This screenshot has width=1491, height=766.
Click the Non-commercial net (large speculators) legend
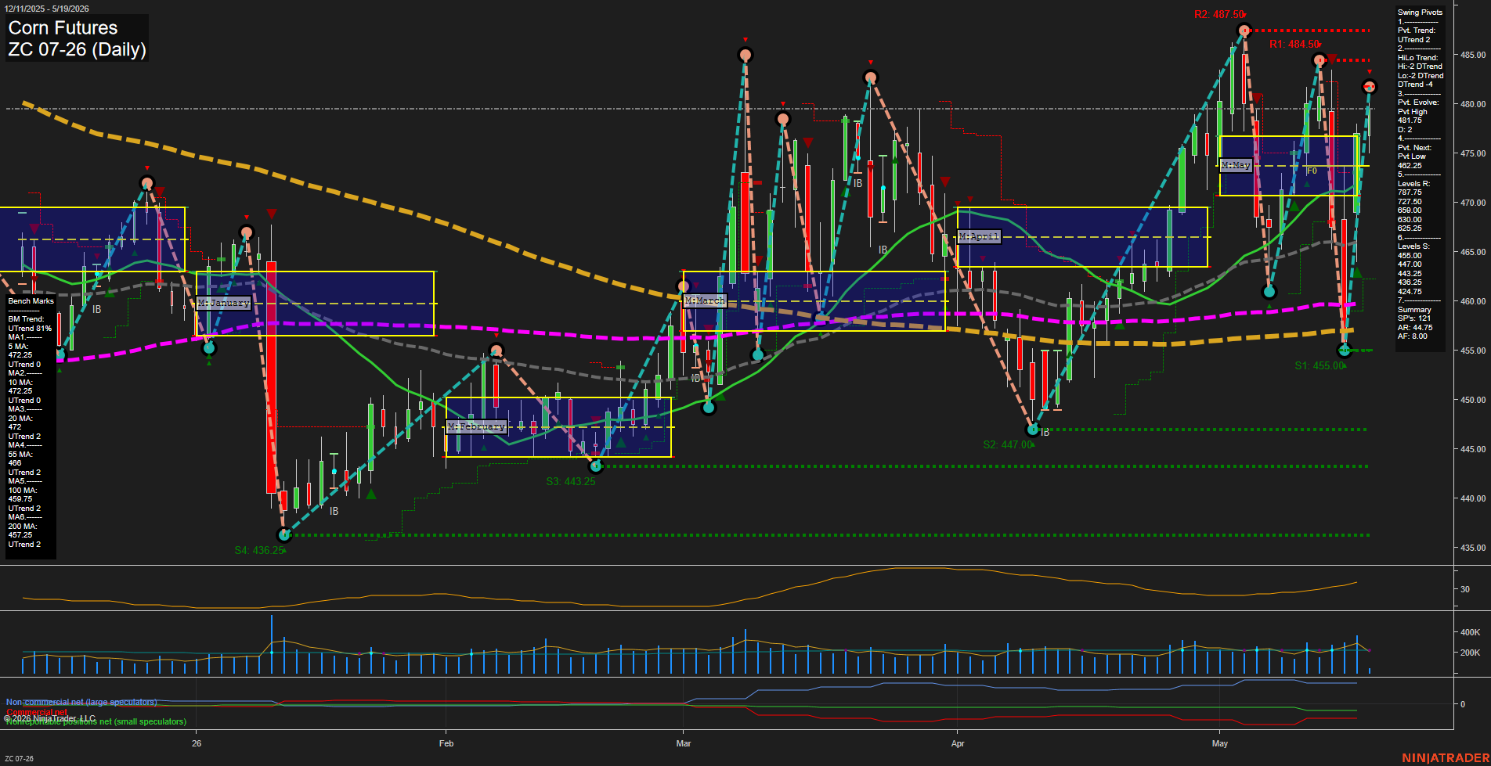pyautogui.click(x=81, y=702)
